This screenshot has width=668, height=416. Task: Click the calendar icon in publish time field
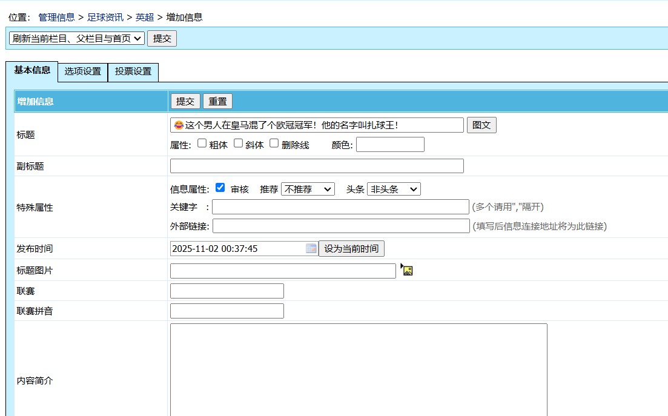tap(311, 248)
